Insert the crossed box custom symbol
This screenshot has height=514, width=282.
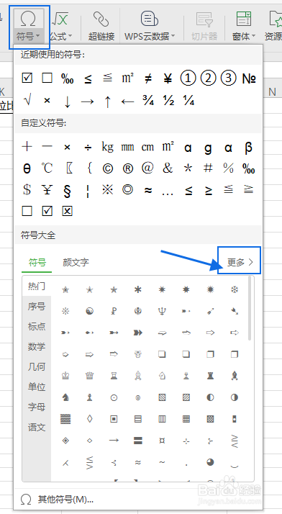67,211
